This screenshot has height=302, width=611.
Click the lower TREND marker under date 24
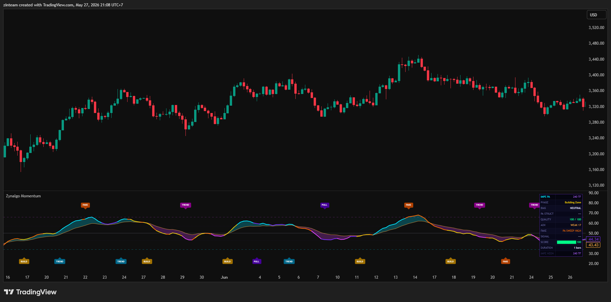121,261
